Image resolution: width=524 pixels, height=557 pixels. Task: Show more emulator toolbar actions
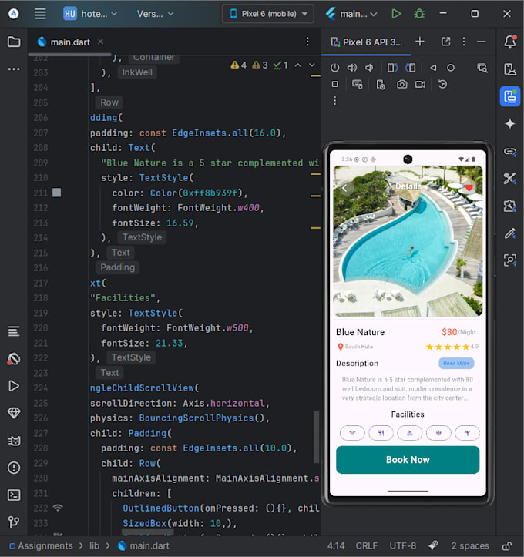[334, 101]
